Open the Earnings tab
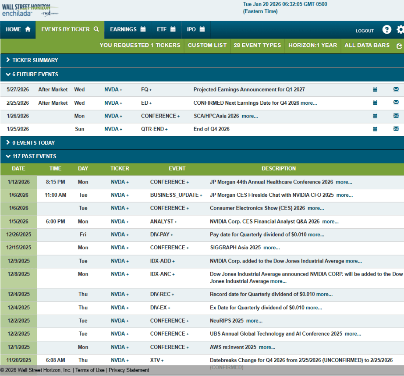The image size is (404, 376). (128, 29)
